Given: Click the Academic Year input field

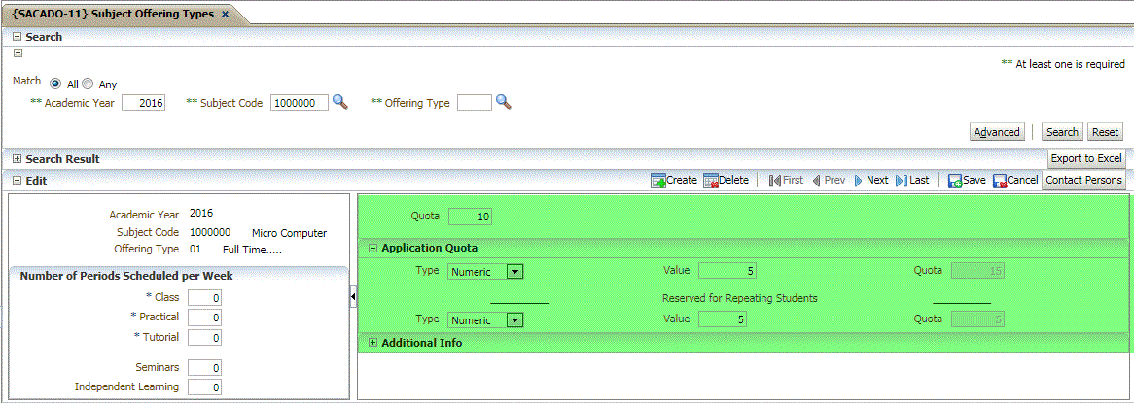Looking at the screenshot, I should click(x=144, y=103).
